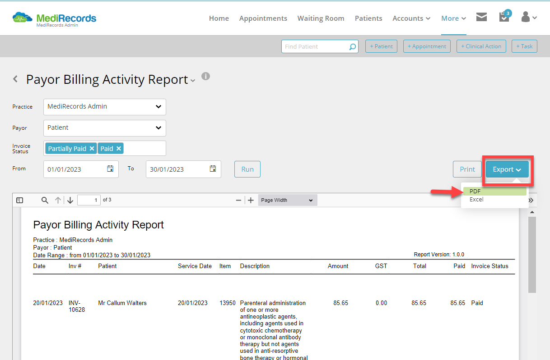Click the scrollbar up arrow in PDF viewer
Screen dimensions: 550x360
click(x=532, y=212)
